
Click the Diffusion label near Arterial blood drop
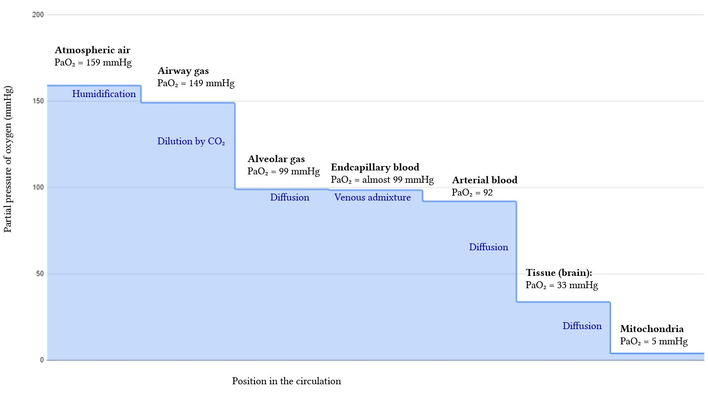point(488,247)
